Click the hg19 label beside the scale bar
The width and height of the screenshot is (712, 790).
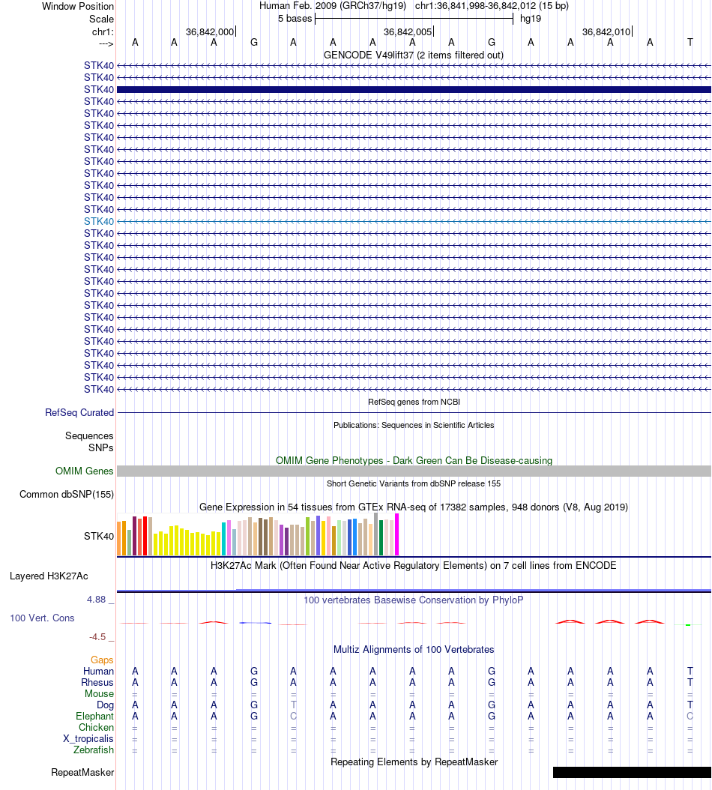(531, 19)
